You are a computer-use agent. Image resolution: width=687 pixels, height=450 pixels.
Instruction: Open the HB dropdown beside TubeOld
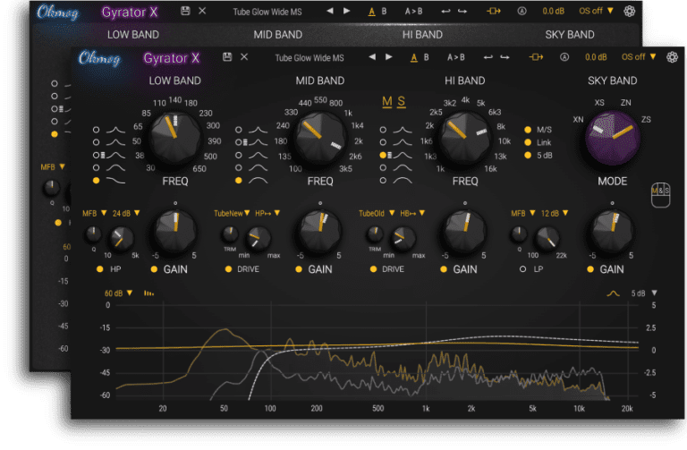(x=412, y=214)
